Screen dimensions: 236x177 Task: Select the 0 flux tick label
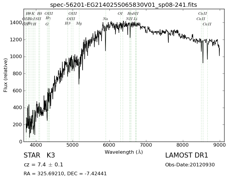[21, 142]
